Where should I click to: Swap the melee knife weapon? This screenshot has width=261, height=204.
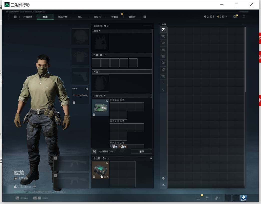[87, 89]
